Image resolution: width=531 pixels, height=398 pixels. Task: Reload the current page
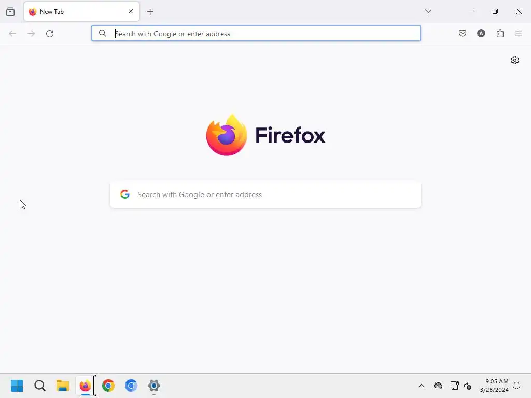pos(50,34)
